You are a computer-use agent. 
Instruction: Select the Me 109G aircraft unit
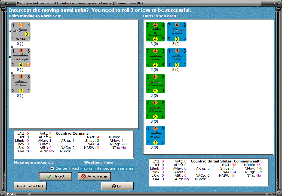(21, 32)
